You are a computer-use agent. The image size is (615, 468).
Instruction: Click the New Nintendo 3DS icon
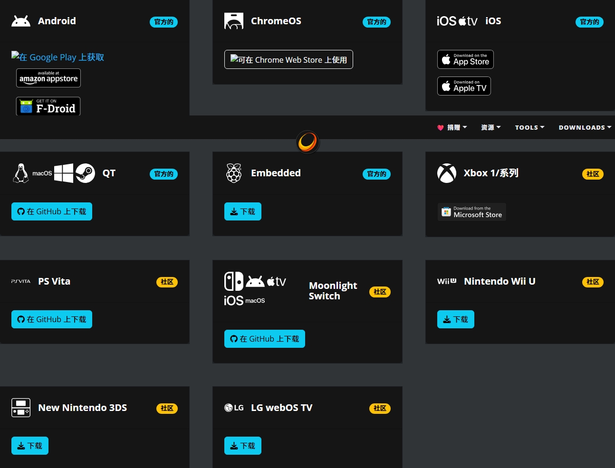[x=21, y=408]
